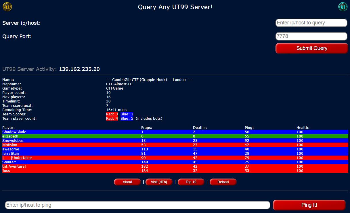Click the page title Query Any UT99 Server!
Screen dimensions: 350x213
coord(175,7)
